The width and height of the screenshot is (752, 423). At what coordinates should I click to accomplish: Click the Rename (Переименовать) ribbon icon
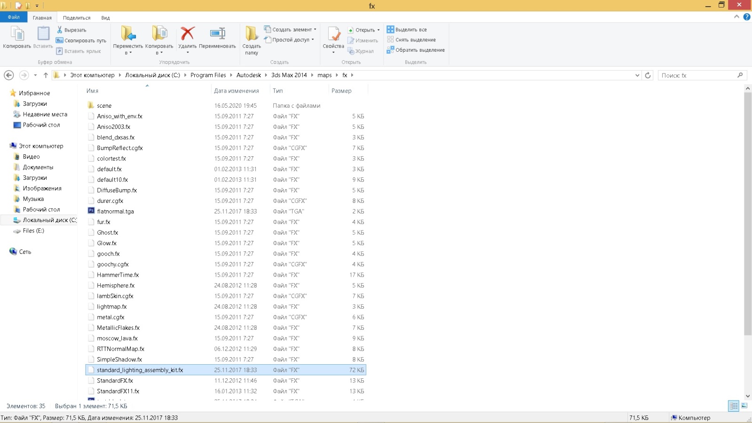tap(217, 35)
